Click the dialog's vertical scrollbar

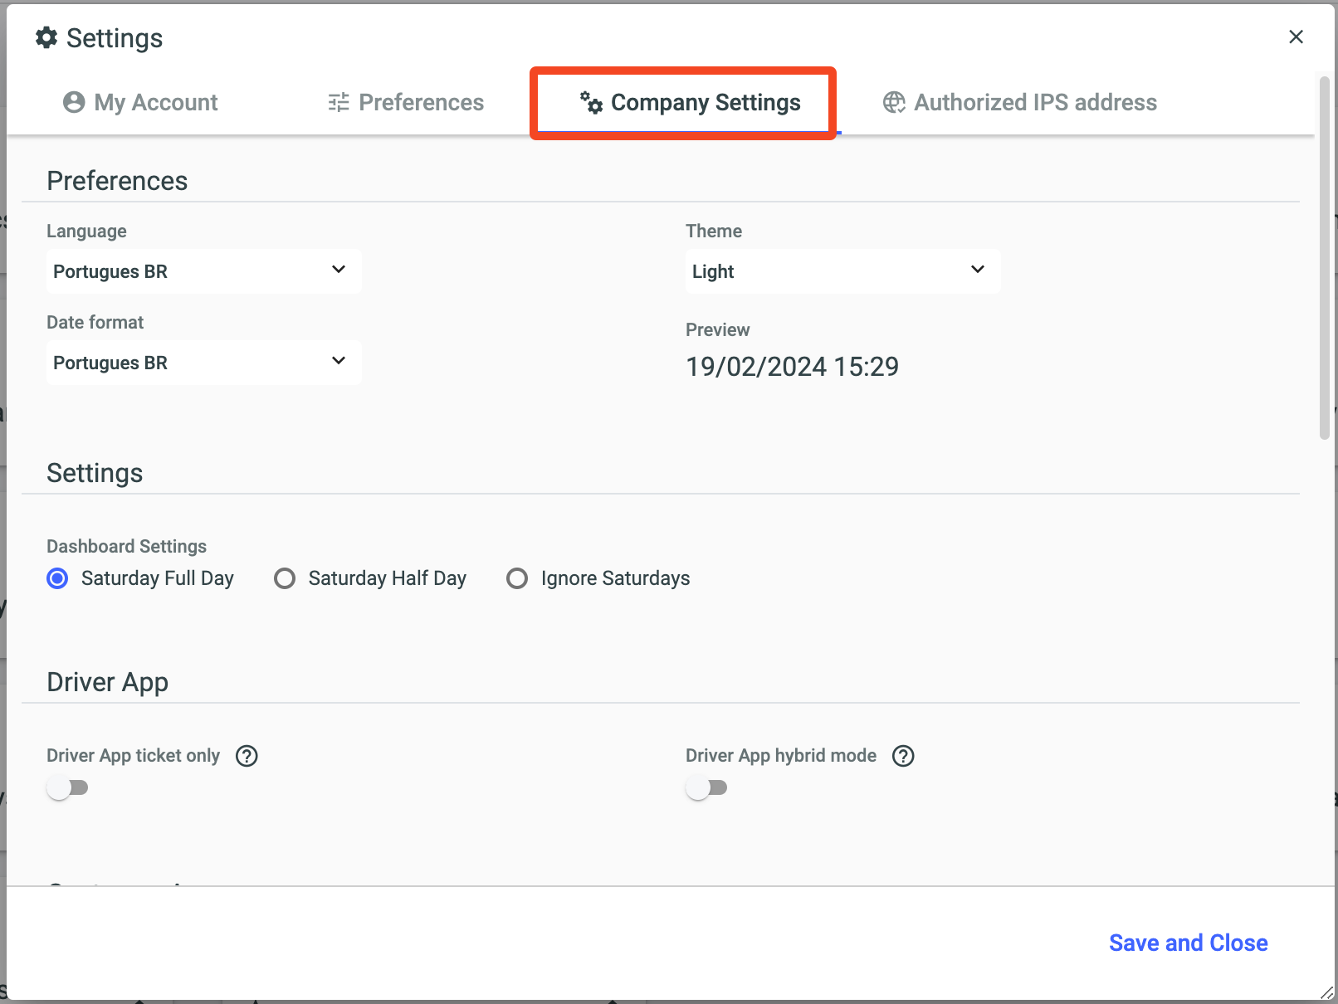(x=1324, y=257)
